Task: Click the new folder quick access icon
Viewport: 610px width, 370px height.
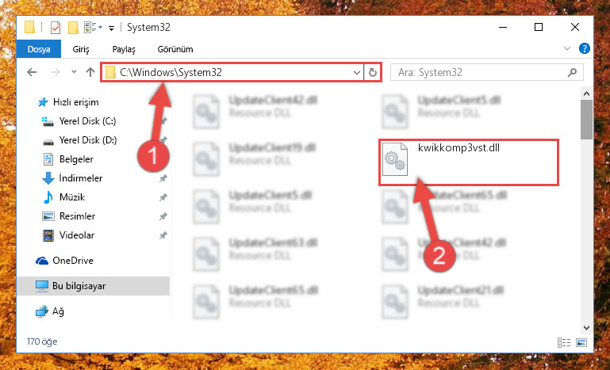Action: point(73,28)
